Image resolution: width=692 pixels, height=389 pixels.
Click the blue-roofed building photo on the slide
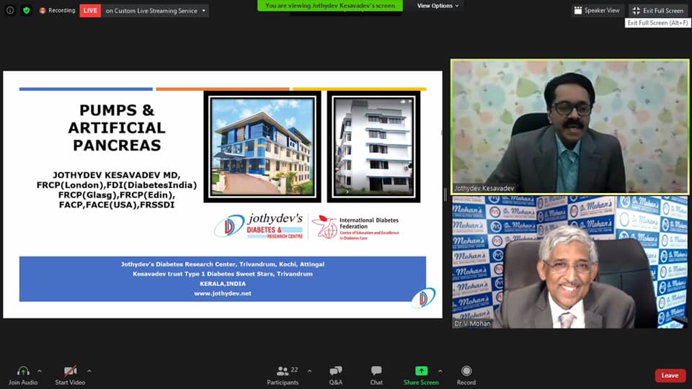262,147
